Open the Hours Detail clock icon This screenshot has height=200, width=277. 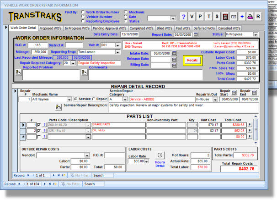(x=160, y=155)
